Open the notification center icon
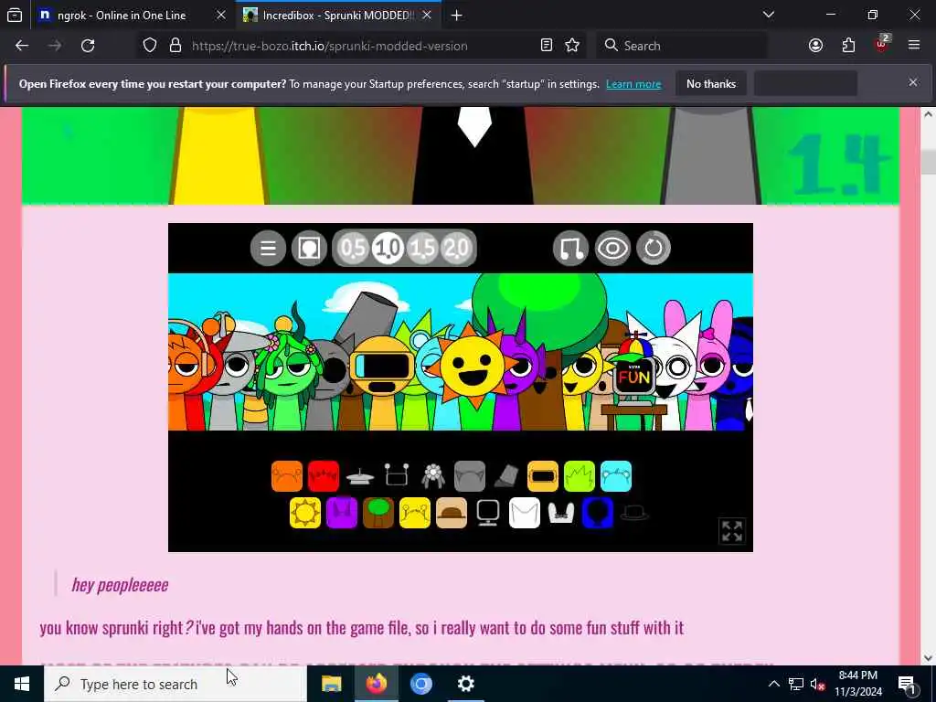Viewport: 936px width, 702px height. pos(907,685)
